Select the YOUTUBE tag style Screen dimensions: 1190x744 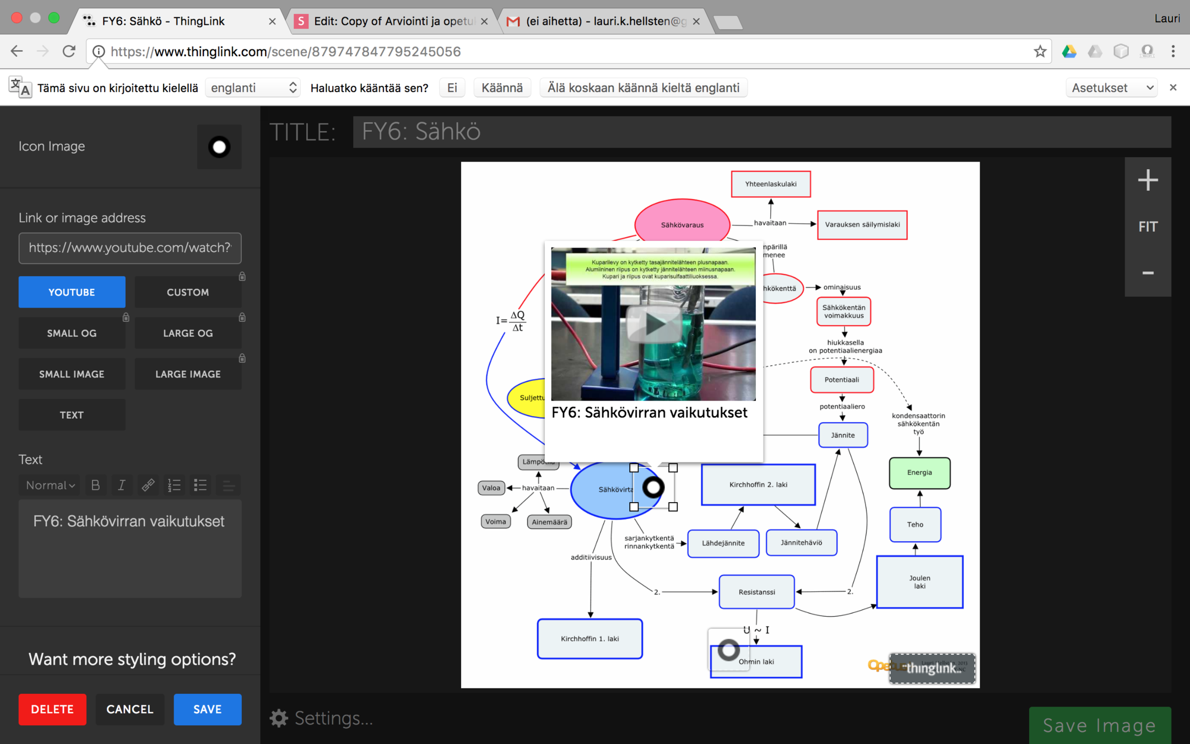coord(72,292)
